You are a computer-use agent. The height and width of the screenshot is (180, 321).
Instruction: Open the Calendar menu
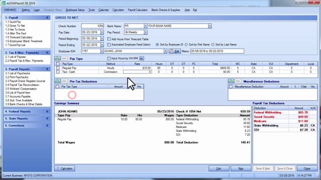(x=103, y=10)
